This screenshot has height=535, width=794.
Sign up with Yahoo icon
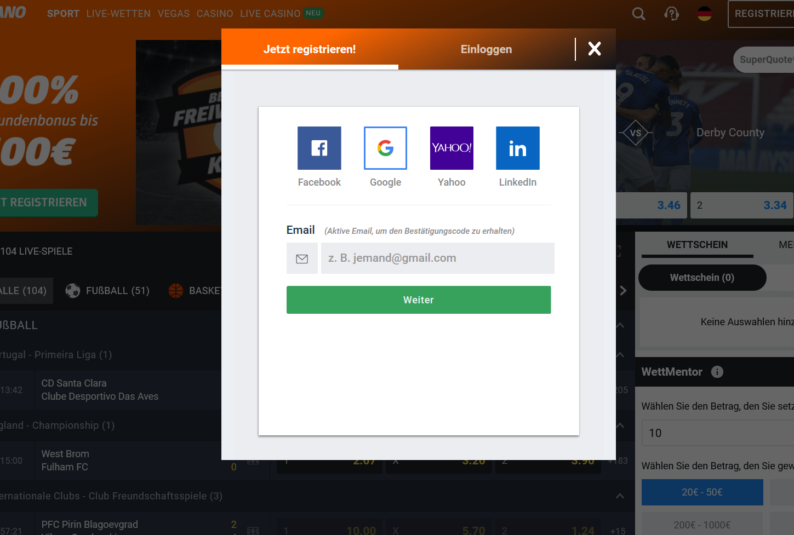[x=452, y=148]
